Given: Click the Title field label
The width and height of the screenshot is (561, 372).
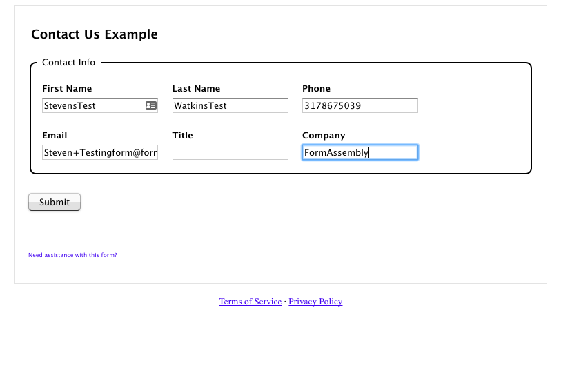Looking at the screenshot, I should tap(182, 136).
